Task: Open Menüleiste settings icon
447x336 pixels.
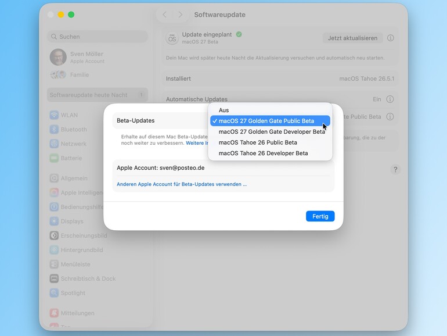Action: (54, 264)
